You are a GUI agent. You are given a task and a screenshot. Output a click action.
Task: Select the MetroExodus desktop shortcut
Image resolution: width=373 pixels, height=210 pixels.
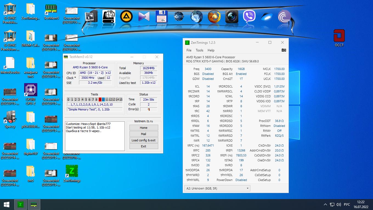point(10,66)
